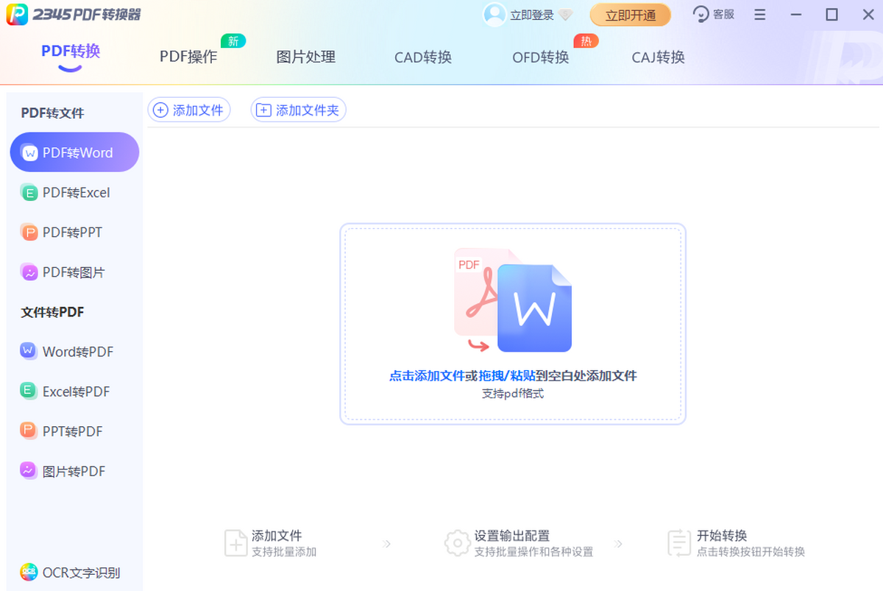Select Excel转PDF in sidebar

coord(74,391)
